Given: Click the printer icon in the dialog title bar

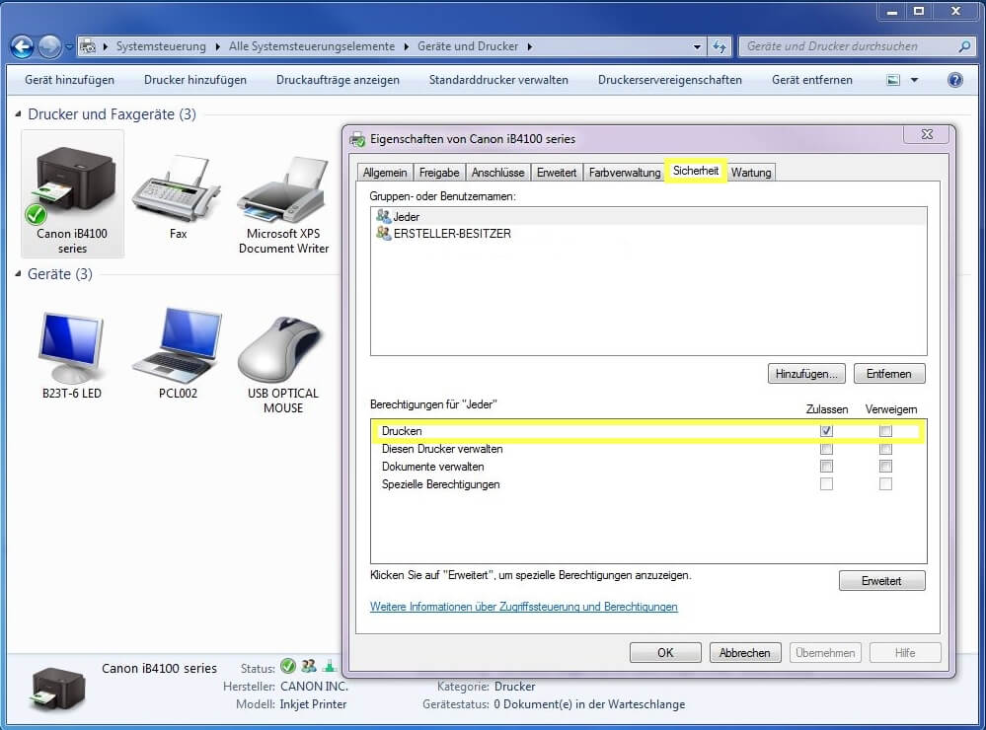Looking at the screenshot, I should pos(358,139).
